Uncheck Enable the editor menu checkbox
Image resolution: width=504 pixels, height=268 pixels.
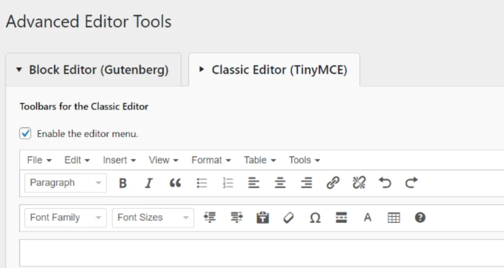point(25,133)
